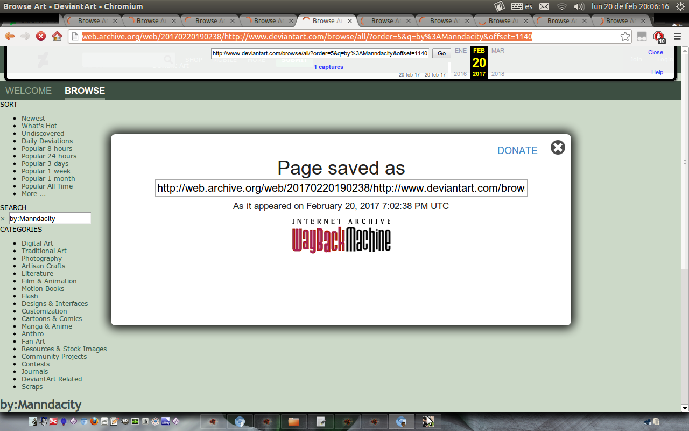Screen dimensions: 689x431
Task: Clear search with the x icon
Action: pyautogui.click(x=3, y=219)
